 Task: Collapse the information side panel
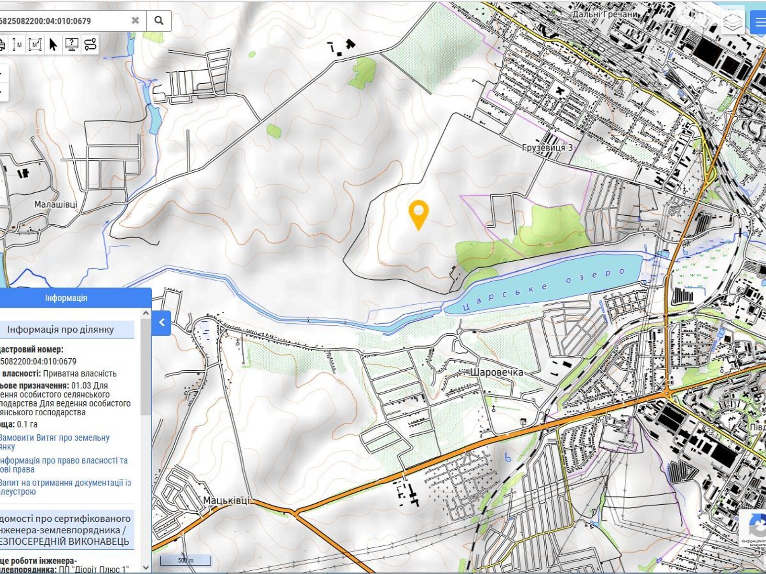[162, 322]
